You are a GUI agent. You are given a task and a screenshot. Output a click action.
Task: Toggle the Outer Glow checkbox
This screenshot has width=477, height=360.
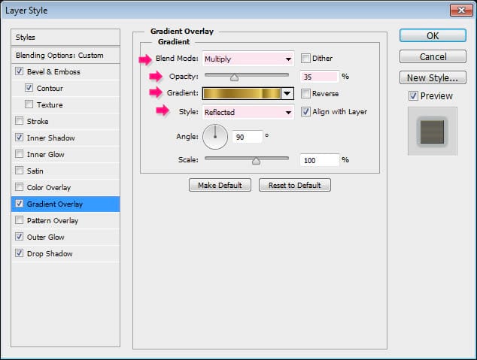(19, 236)
